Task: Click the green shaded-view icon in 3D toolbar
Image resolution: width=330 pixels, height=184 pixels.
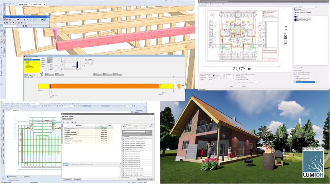Action: (42, 19)
